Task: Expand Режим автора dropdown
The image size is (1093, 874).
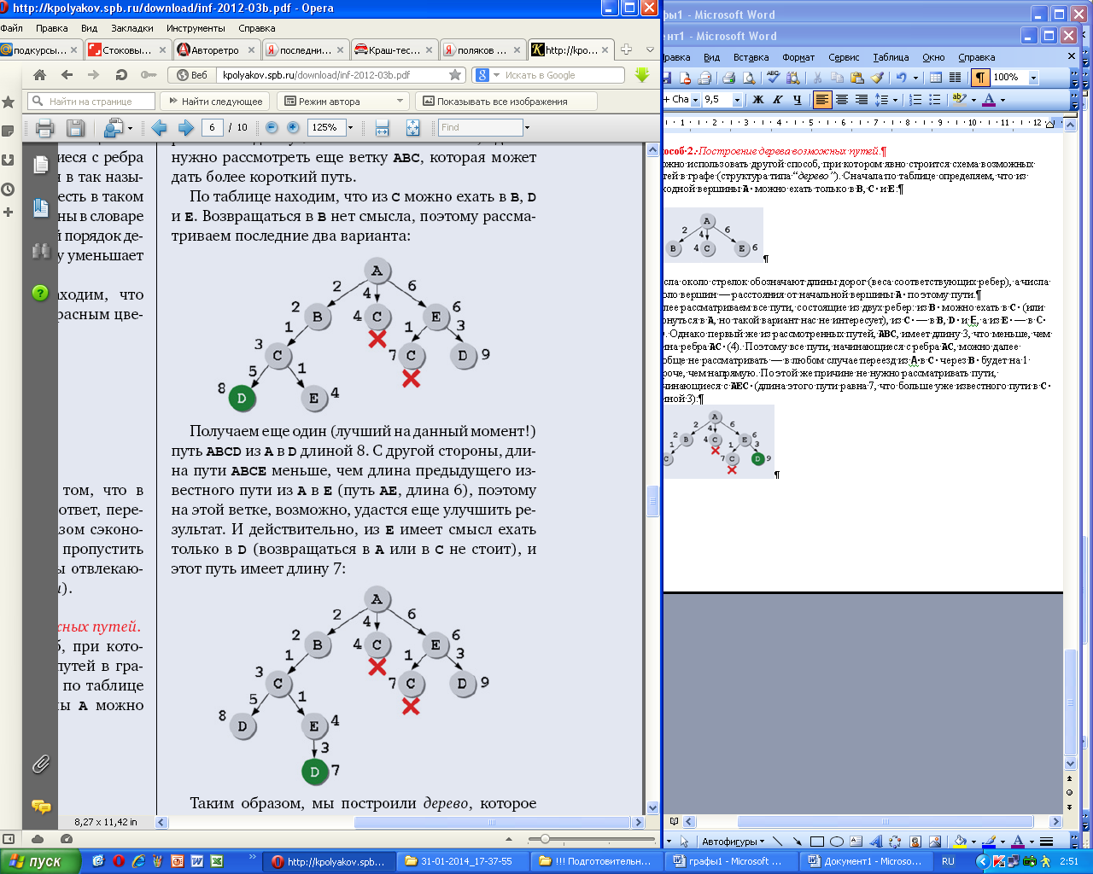Action: [400, 102]
